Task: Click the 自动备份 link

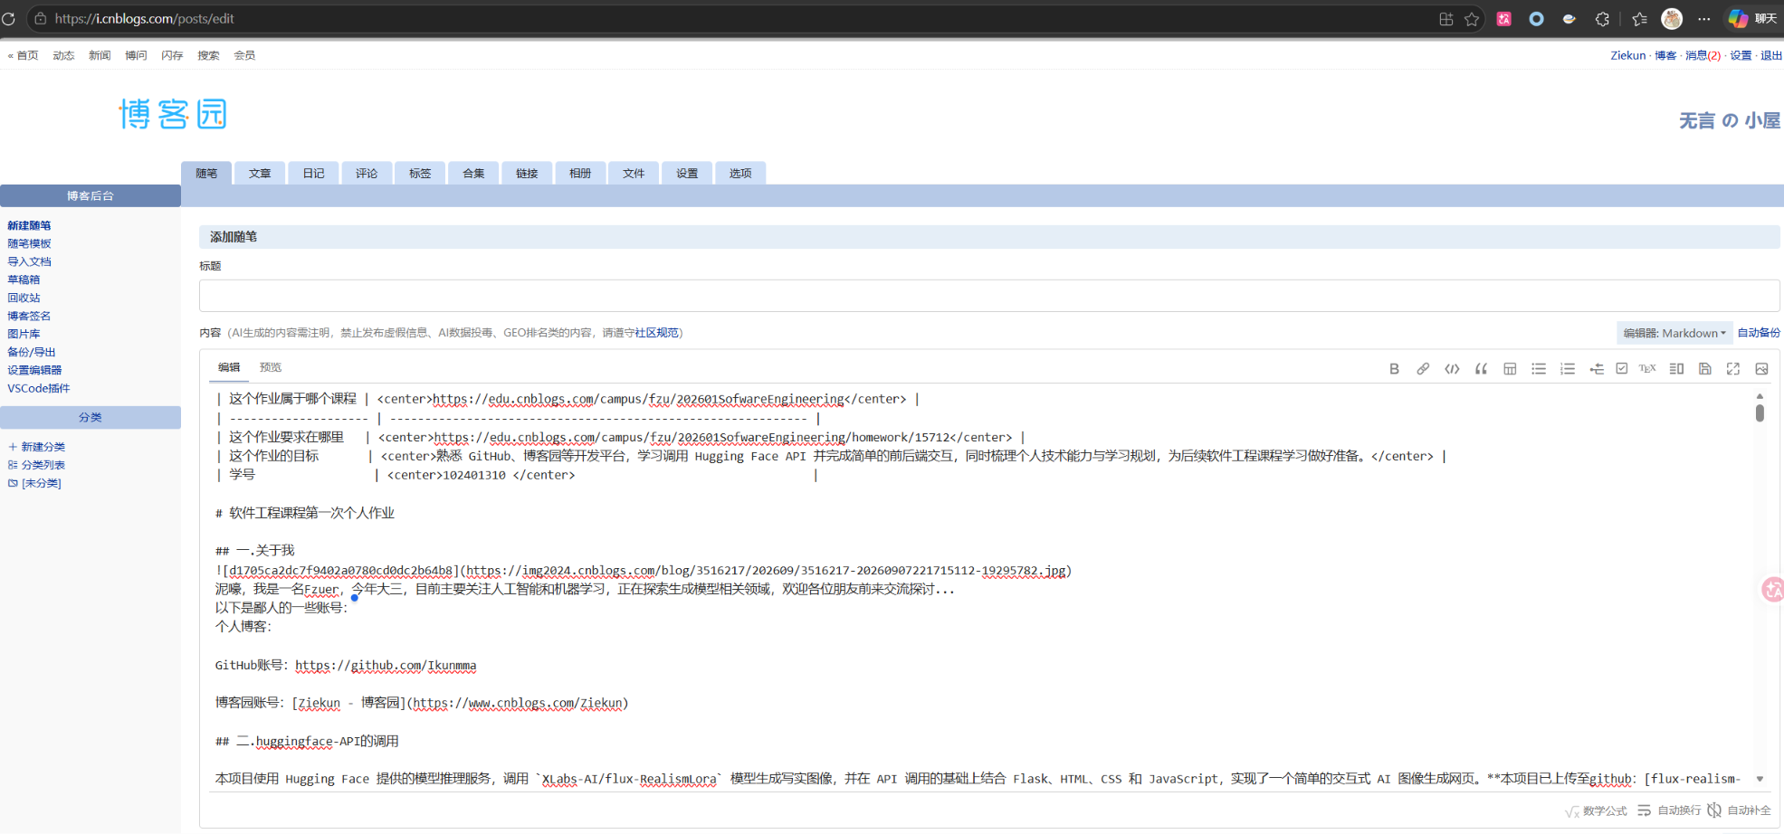Action: point(1759,333)
